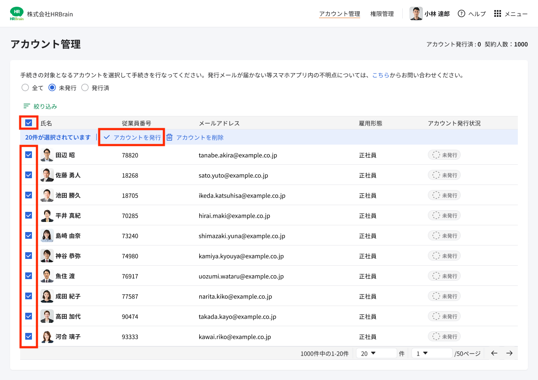Screen dimensions: 538x380
Task: Click 小林 達郎 profile avatar
Action: click(x=416, y=13)
